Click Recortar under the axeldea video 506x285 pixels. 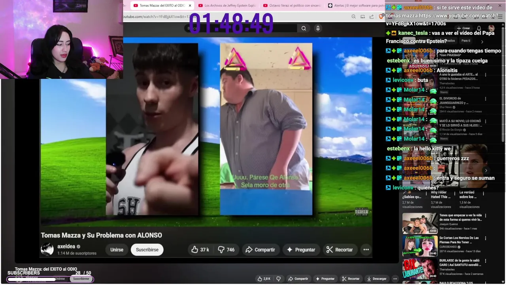[x=339, y=250]
